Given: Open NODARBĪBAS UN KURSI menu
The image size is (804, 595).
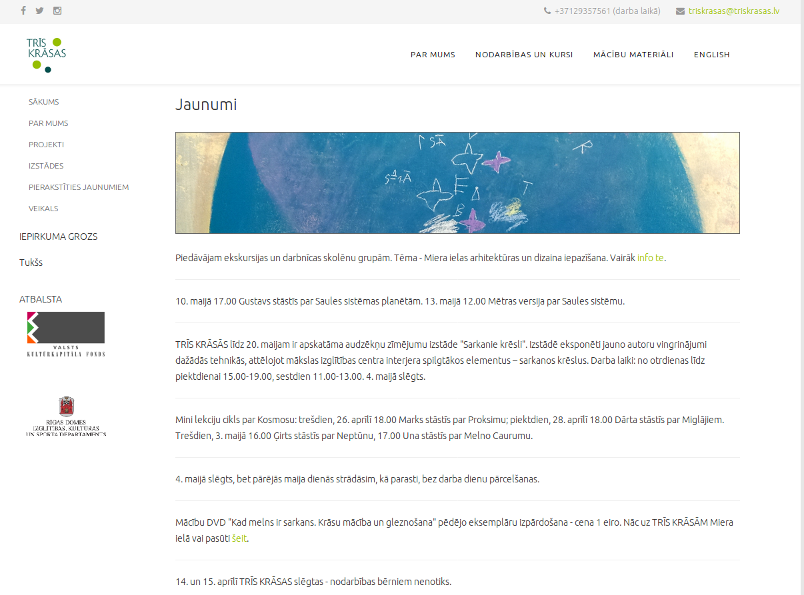Looking at the screenshot, I should coord(524,55).
